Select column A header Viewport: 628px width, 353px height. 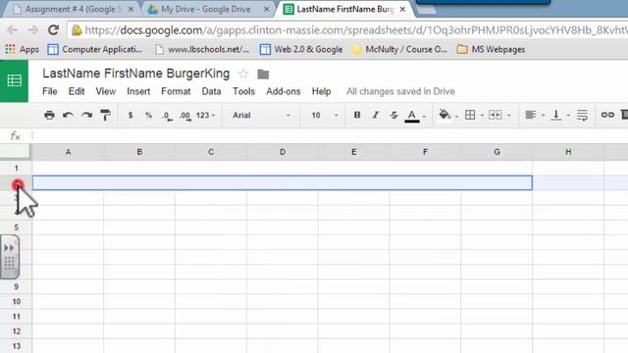pos(68,152)
